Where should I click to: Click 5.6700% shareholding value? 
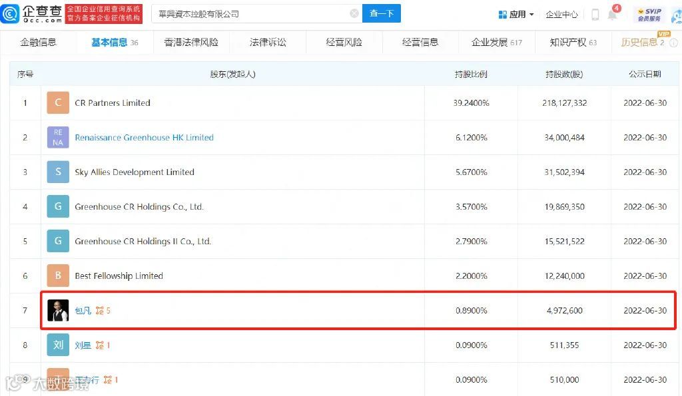pyautogui.click(x=471, y=172)
